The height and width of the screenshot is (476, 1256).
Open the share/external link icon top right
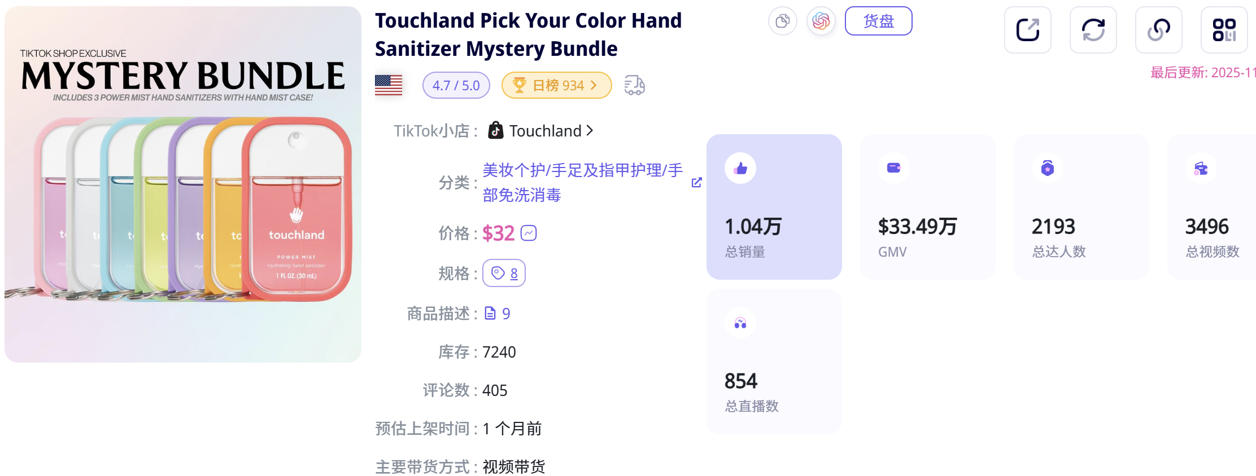coord(1027,30)
